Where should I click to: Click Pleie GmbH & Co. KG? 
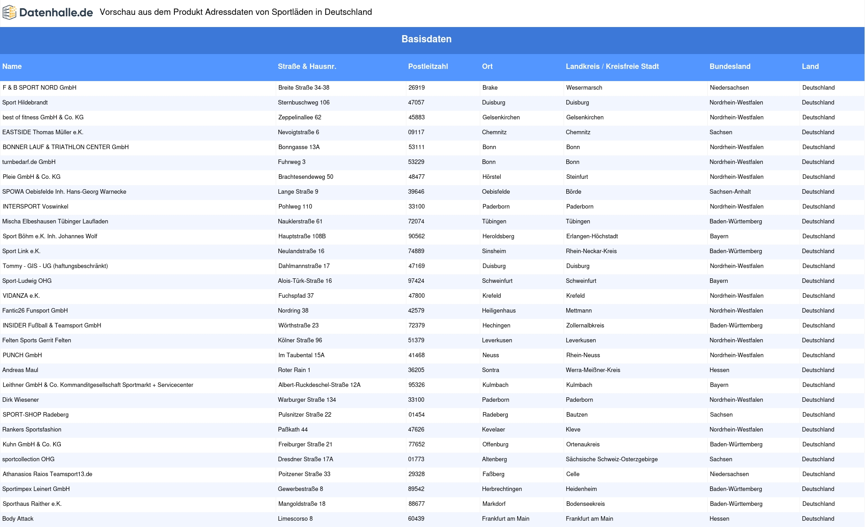click(x=32, y=177)
